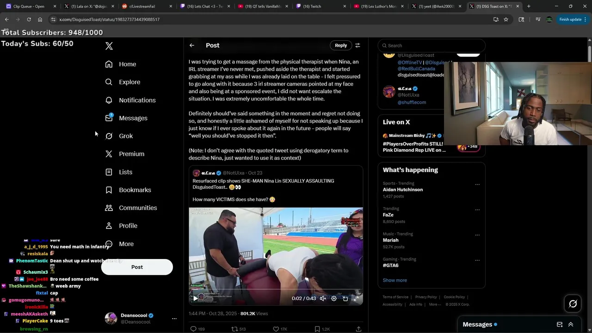Open the Aidan Hutchinson trending topic

[403, 190]
